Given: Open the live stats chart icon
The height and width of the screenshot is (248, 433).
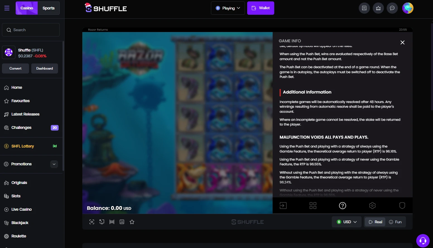Looking at the screenshot, I should pos(122,222).
